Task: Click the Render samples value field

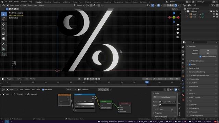Action: (x=208, y=51)
